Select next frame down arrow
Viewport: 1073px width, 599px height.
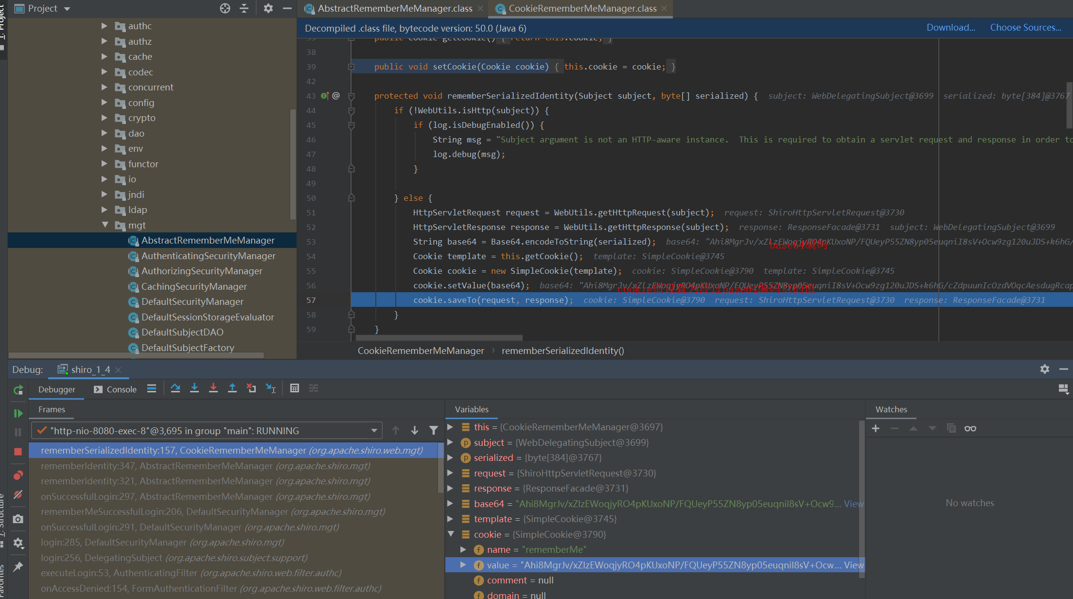(415, 430)
